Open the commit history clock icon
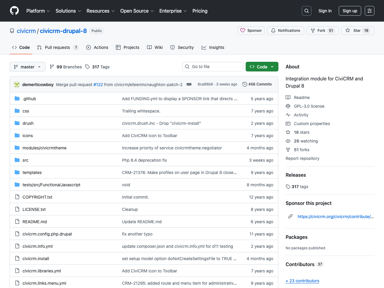Viewport: 384px width, 288px height. tap(244, 84)
